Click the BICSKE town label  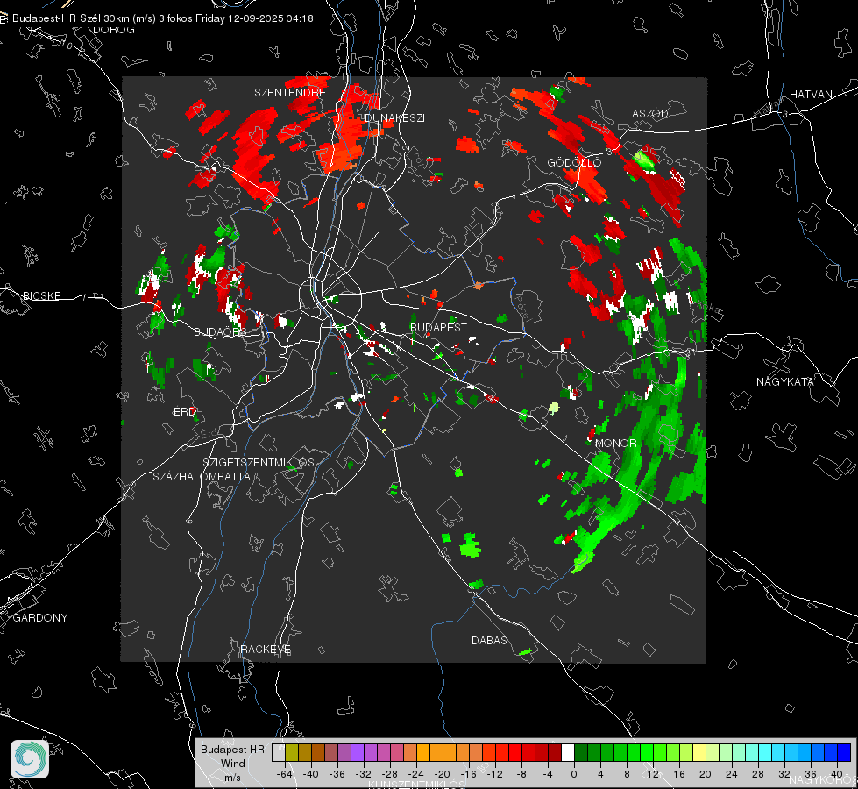click(41, 295)
